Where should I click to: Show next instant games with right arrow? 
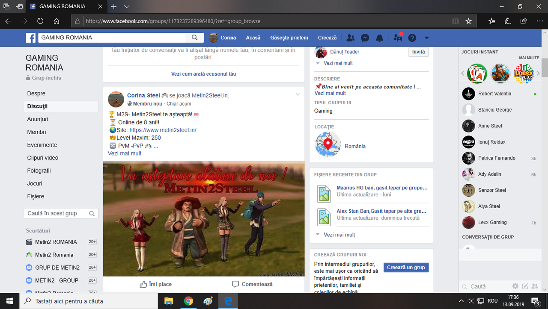pyautogui.click(x=538, y=73)
